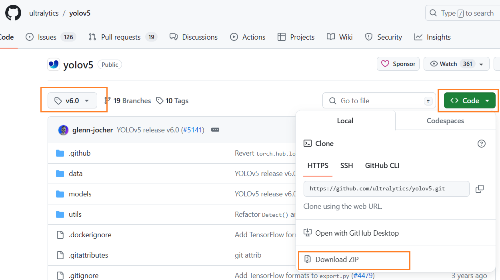Open the green Code dropdown button

[x=470, y=101]
